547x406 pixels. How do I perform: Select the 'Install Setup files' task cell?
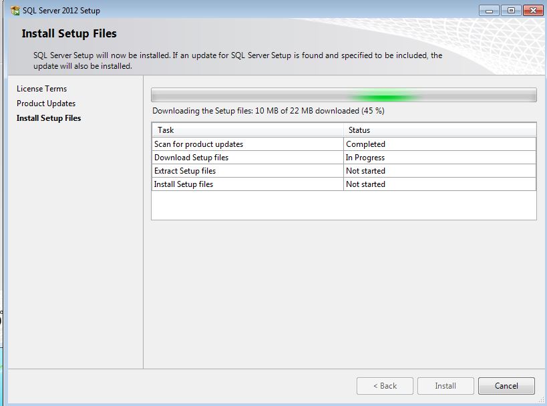pyautogui.click(x=248, y=184)
